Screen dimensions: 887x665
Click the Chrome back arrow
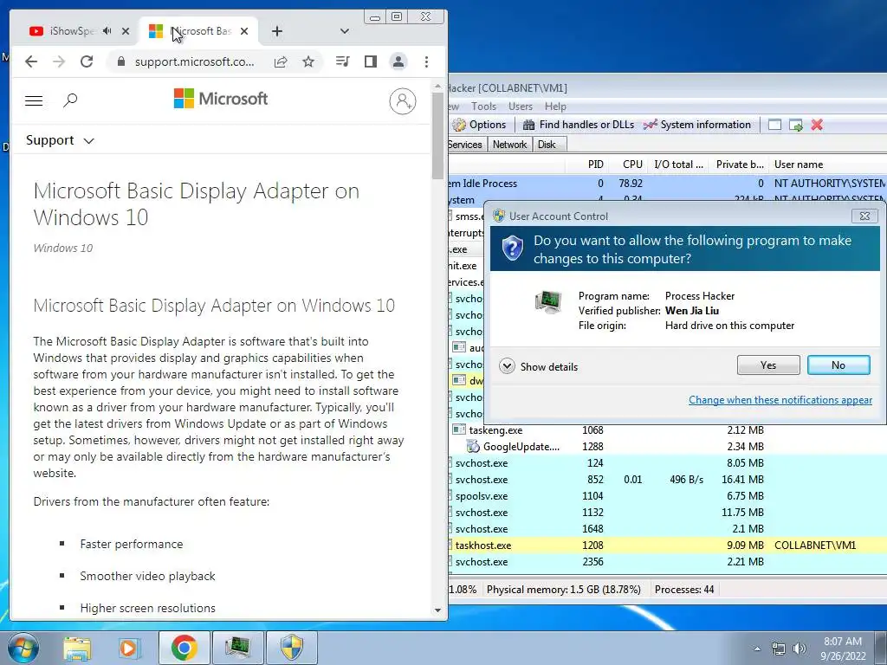tap(31, 61)
